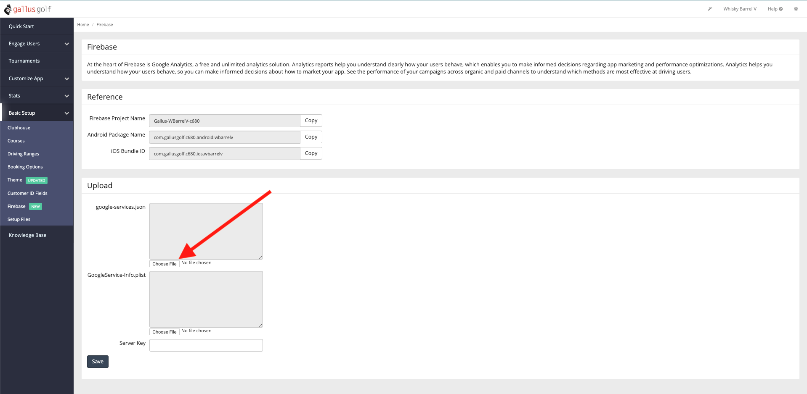Open the Knowledge Base
807x394 pixels.
point(37,235)
